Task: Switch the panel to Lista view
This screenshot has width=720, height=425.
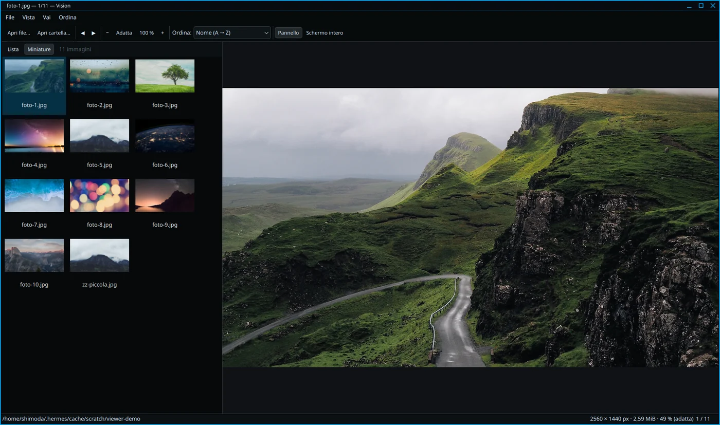Action: (13, 49)
